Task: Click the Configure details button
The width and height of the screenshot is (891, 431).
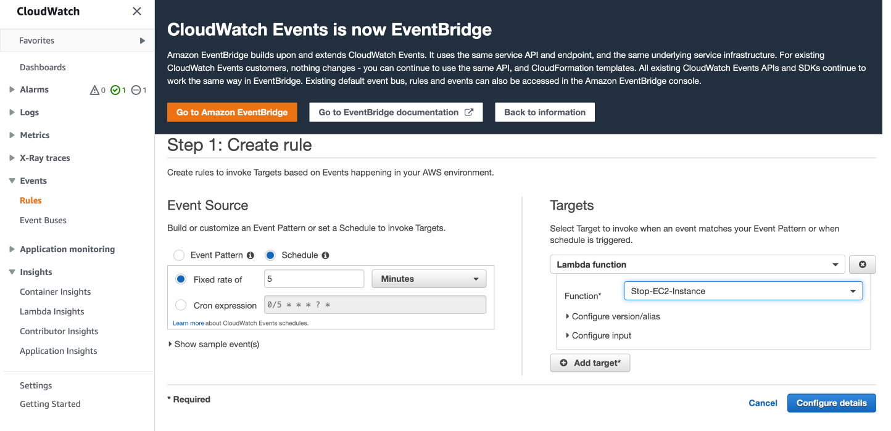Action: pyautogui.click(x=831, y=403)
